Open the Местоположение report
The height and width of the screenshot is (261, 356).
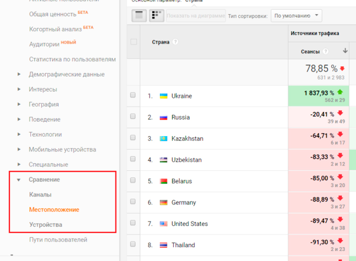pyautogui.click(x=54, y=209)
